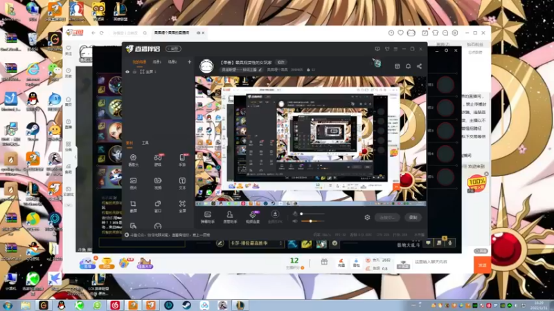Open QQ penguin from the taskbar
Viewport: 554px width, 311px height.
[62, 305]
